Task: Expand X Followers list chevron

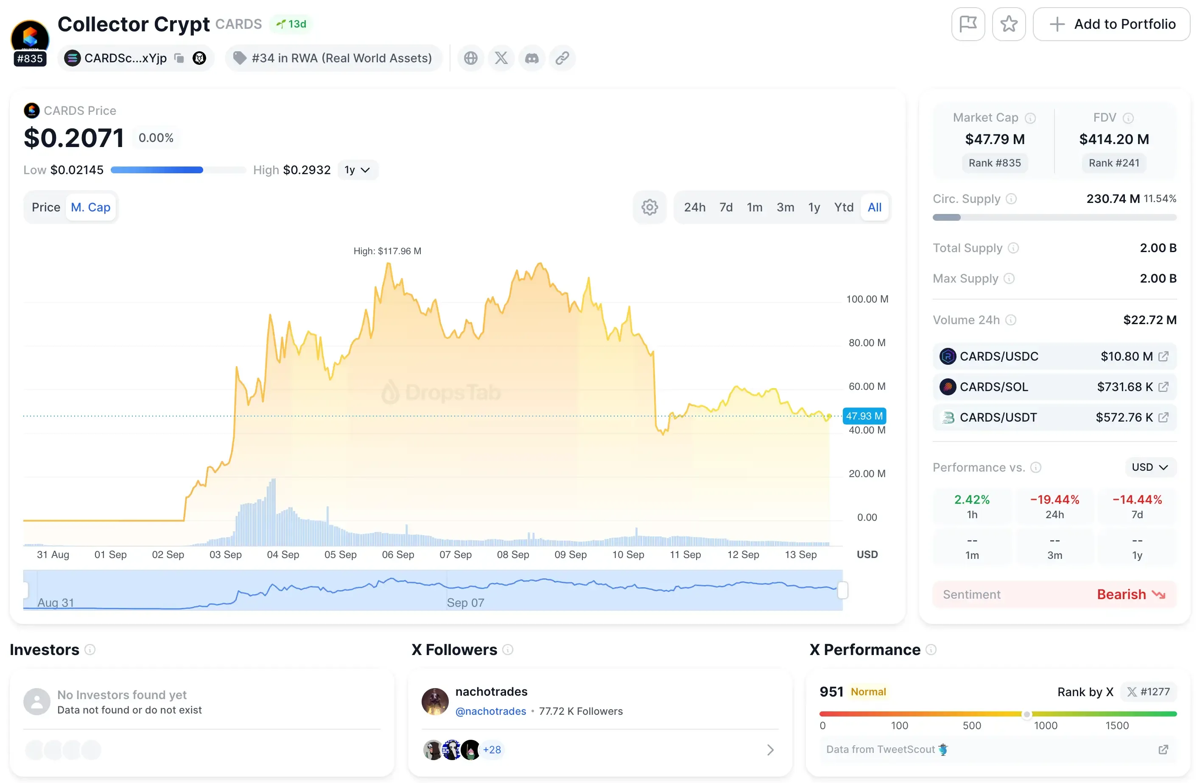Action: (x=770, y=750)
